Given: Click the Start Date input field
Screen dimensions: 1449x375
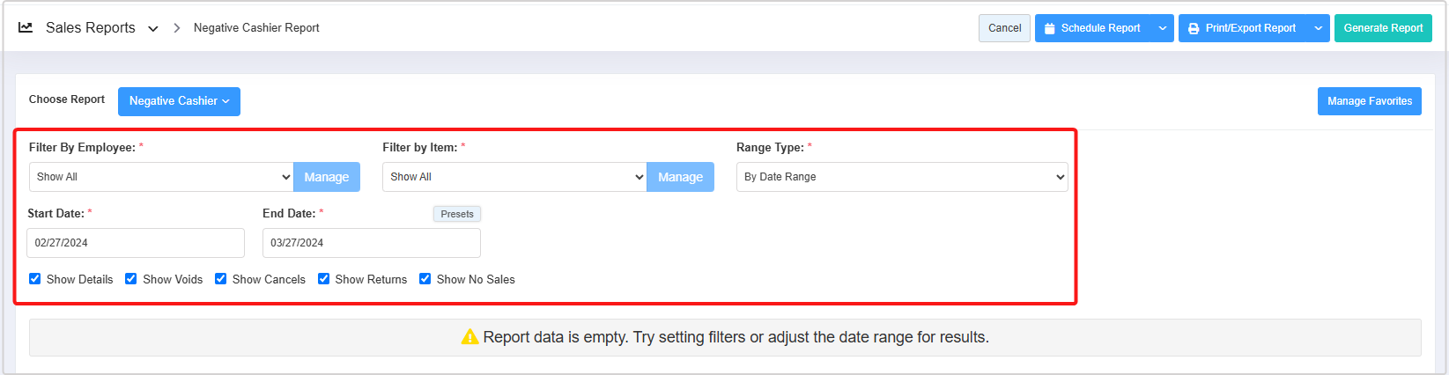Looking at the screenshot, I should (136, 243).
